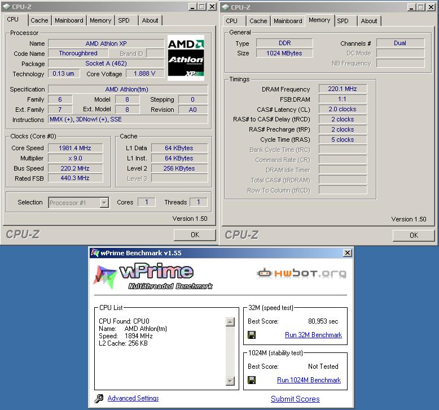The height and width of the screenshot is (410, 439).
Task: Click the Rated FSB value 440.3 MHz
Action: (x=75, y=178)
